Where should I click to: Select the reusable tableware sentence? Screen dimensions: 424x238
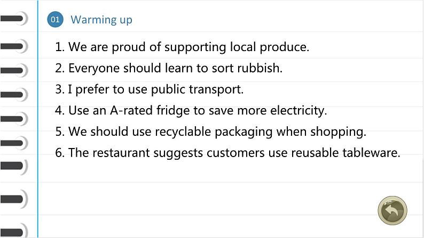[x=227, y=153]
